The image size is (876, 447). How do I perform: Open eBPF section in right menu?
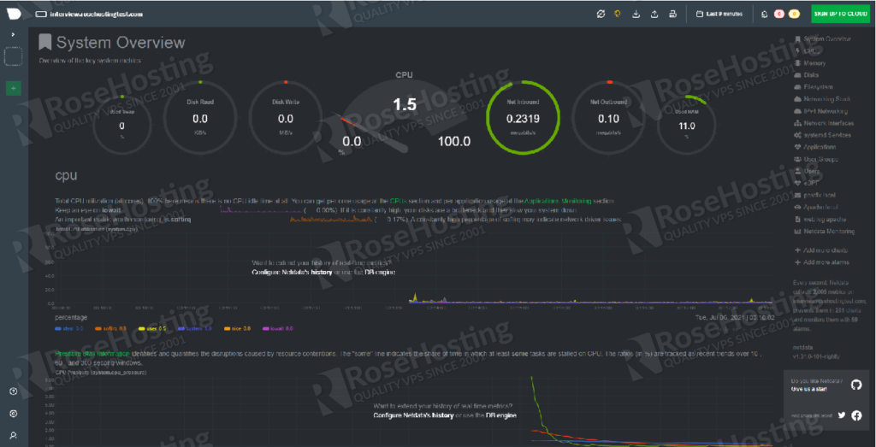[x=806, y=183]
